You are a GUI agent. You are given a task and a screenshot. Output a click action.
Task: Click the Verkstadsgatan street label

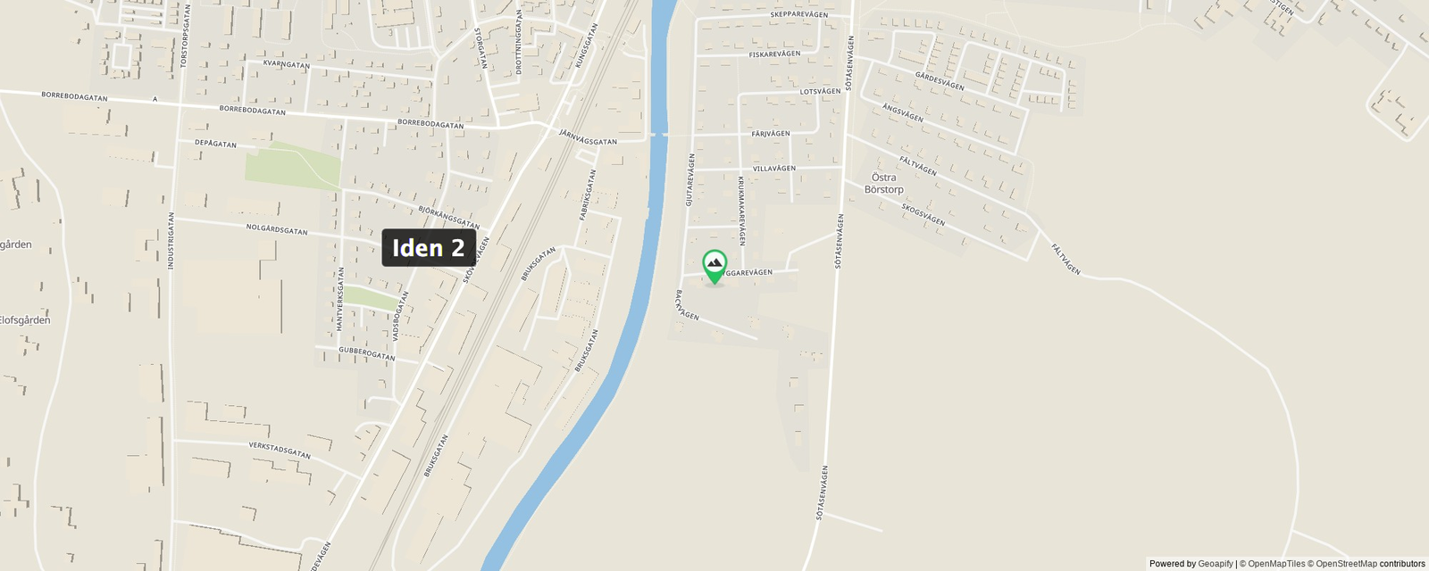point(280,451)
